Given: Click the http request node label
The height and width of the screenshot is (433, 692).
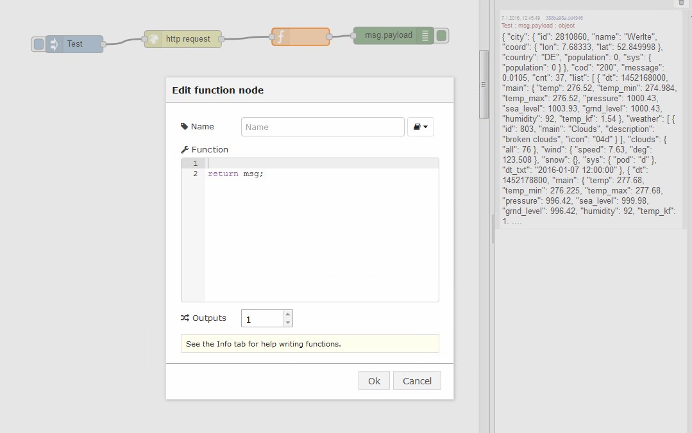Looking at the screenshot, I should pos(188,39).
